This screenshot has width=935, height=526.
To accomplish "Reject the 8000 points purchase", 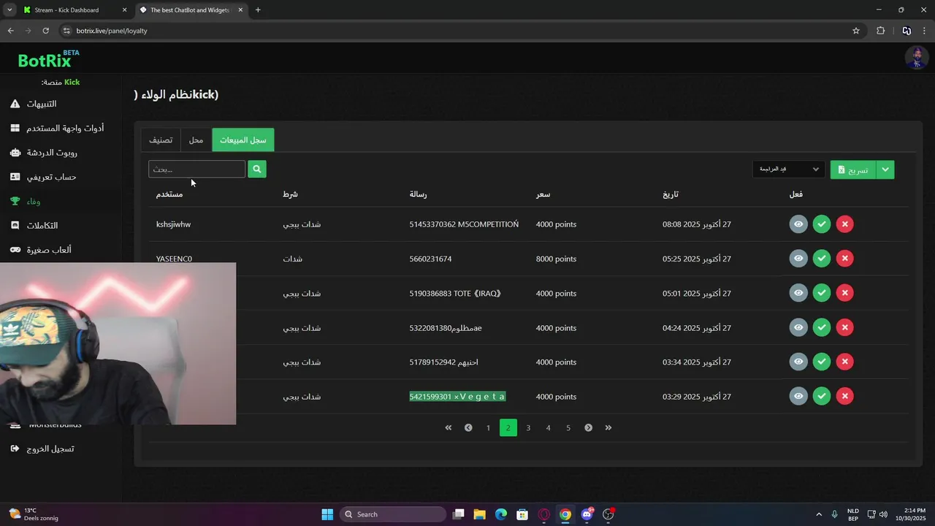I will click(844, 259).
